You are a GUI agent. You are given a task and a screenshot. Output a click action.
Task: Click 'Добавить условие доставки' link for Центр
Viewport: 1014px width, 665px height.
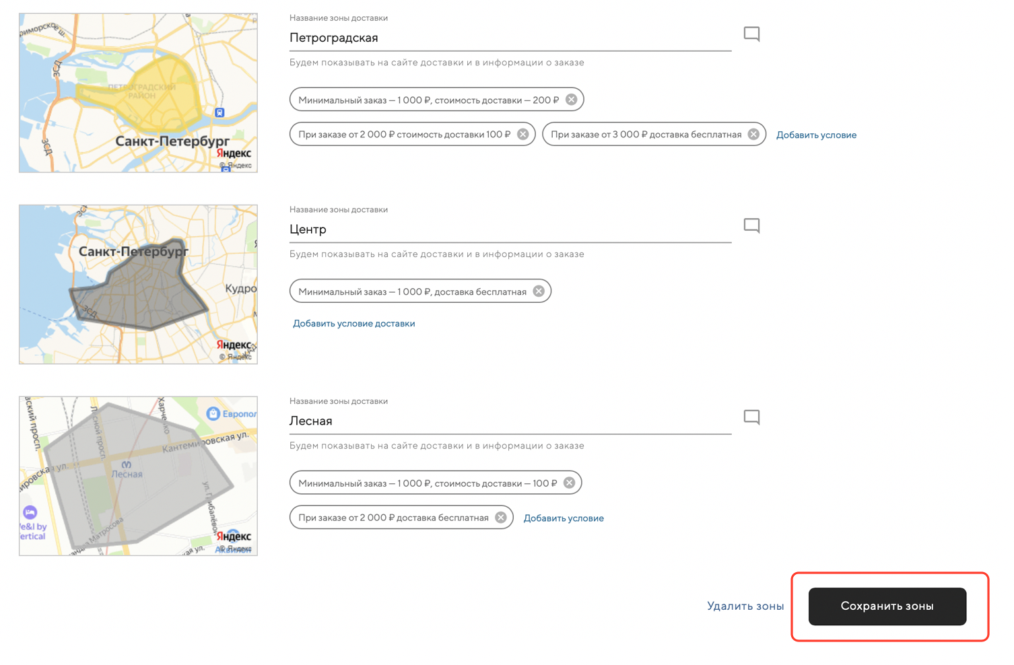[353, 324]
